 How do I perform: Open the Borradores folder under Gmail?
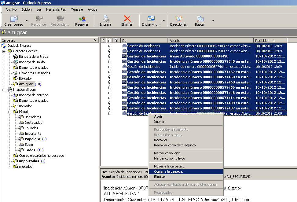tap(33, 117)
